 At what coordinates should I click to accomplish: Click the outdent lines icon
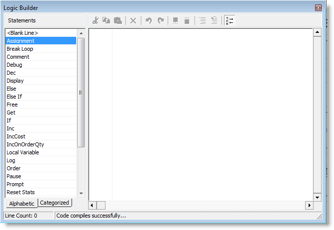tap(214, 20)
